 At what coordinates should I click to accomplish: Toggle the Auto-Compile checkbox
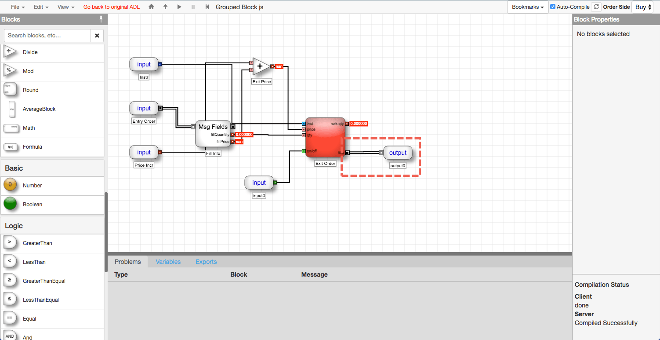pos(553,7)
